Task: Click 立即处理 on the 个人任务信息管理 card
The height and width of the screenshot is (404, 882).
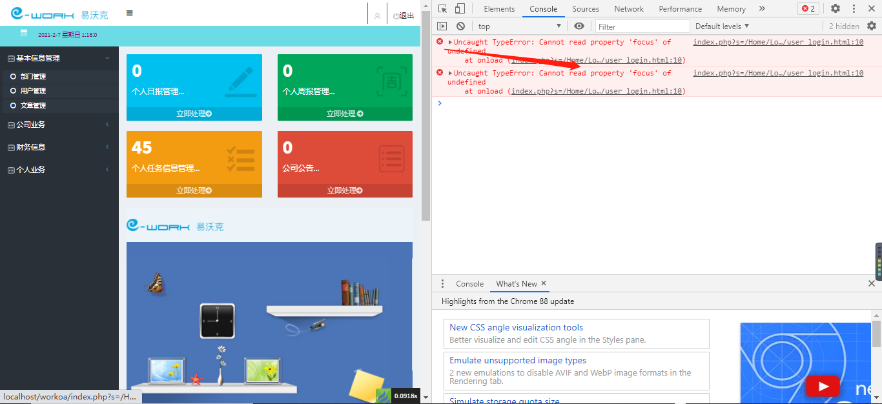Action: tap(194, 190)
